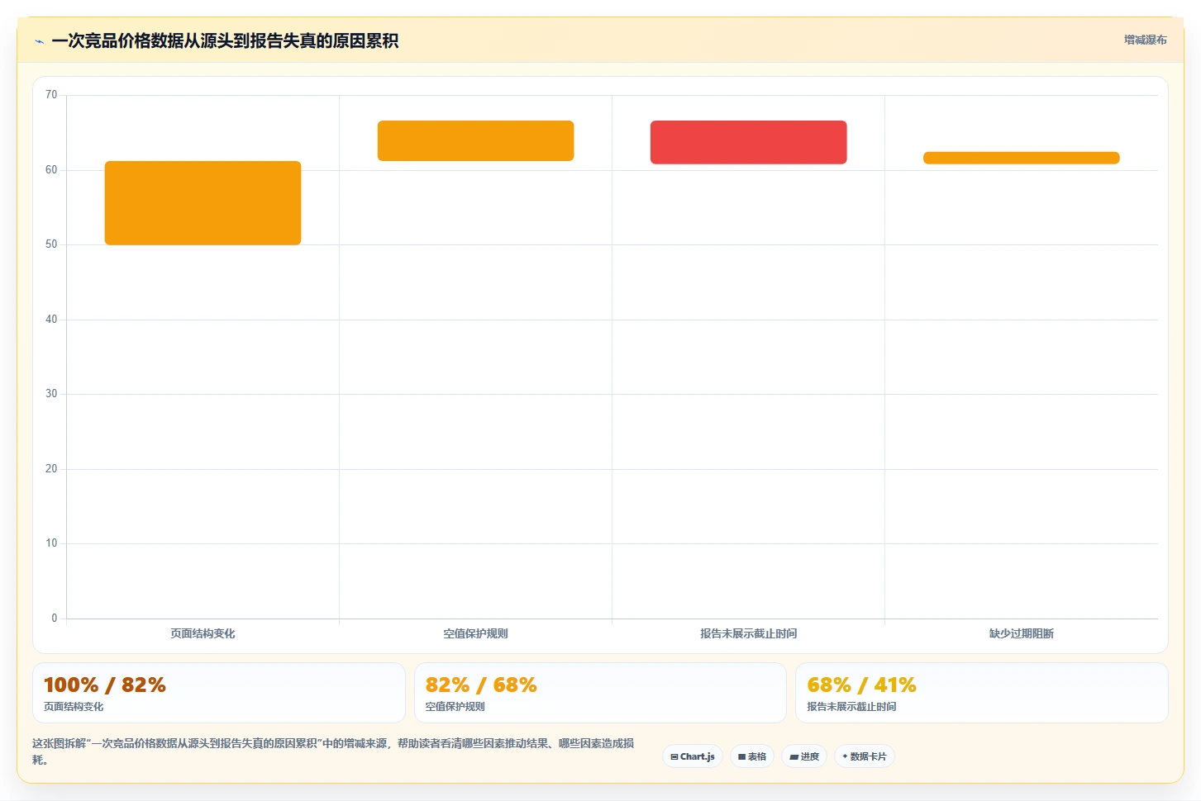
Task: Select the 100% / 82% data card
Action: tap(218, 693)
